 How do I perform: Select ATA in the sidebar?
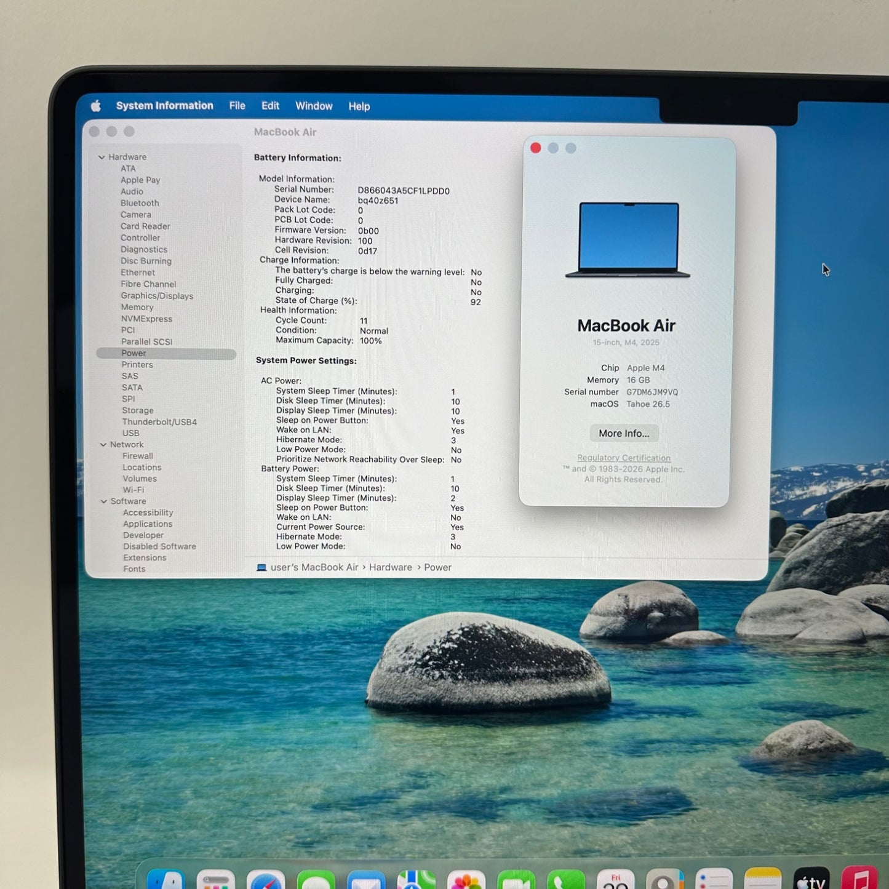click(x=128, y=169)
